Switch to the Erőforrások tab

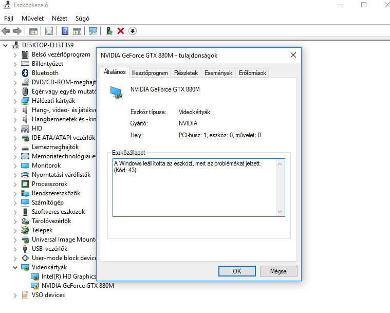click(x=252, y=73)
